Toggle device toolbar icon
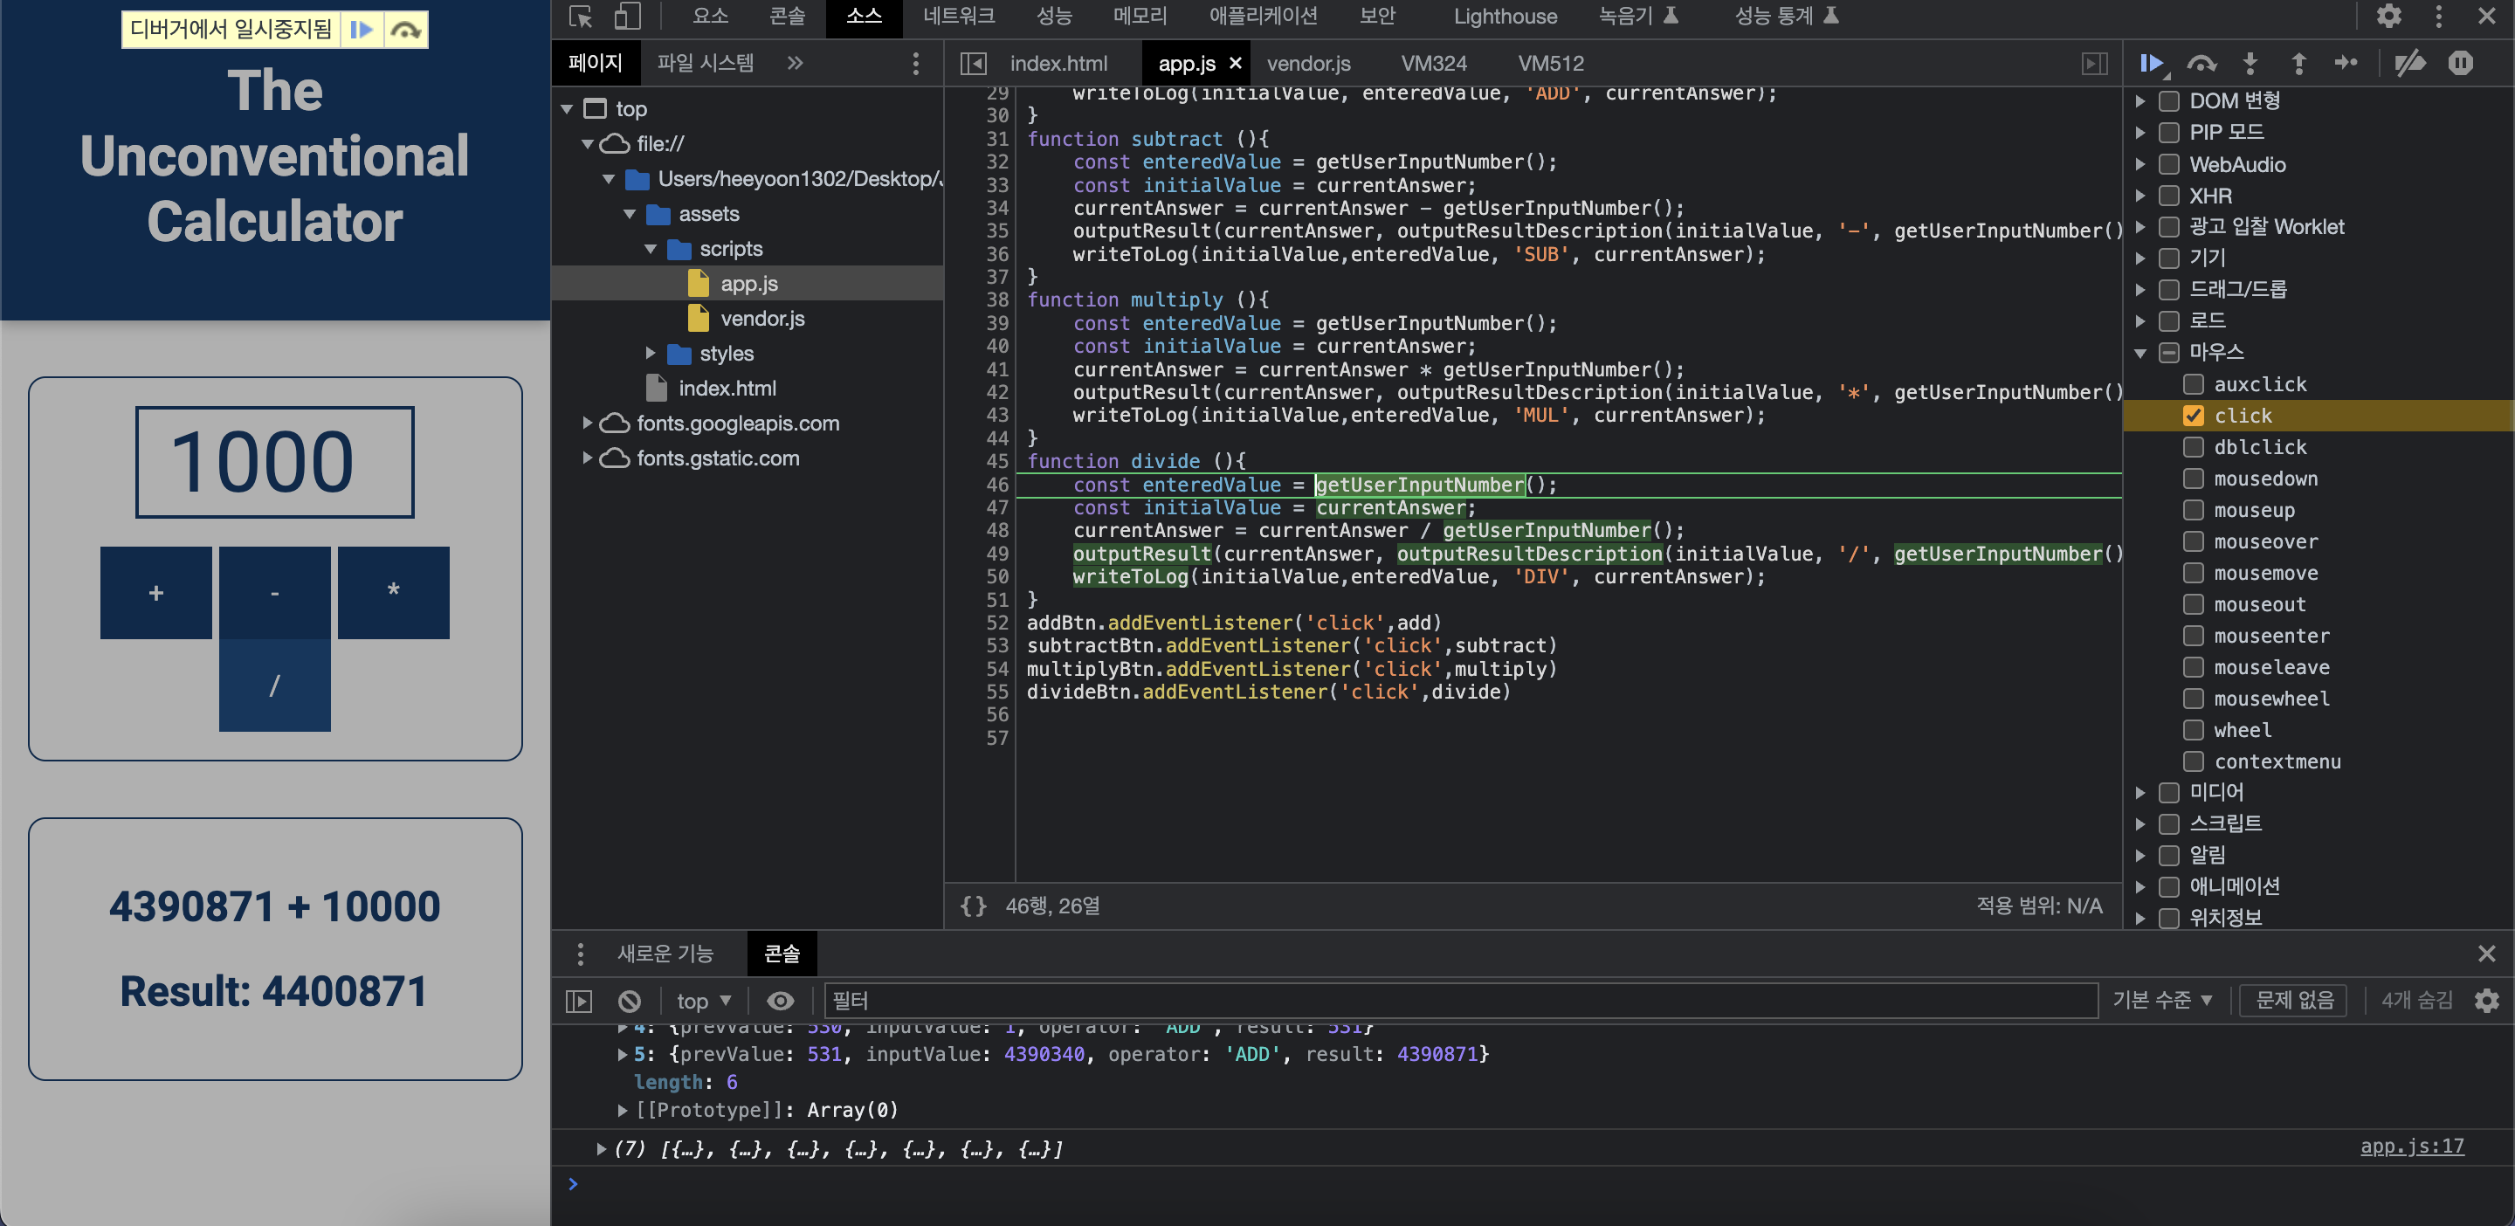2515x1226 pixels. (627, 17)
